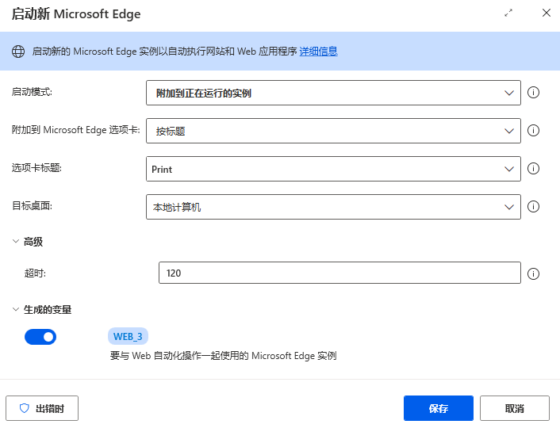Click the 保存 button
560x428 pixels.
pos(439,408)
